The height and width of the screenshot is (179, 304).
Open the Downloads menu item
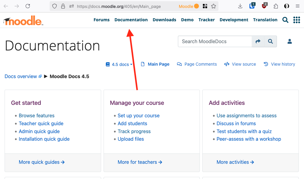[x=164, y=20]
